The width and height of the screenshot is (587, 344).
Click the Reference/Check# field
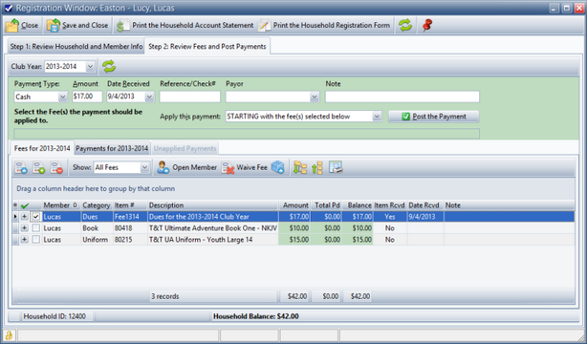click(x=190, y=97)
